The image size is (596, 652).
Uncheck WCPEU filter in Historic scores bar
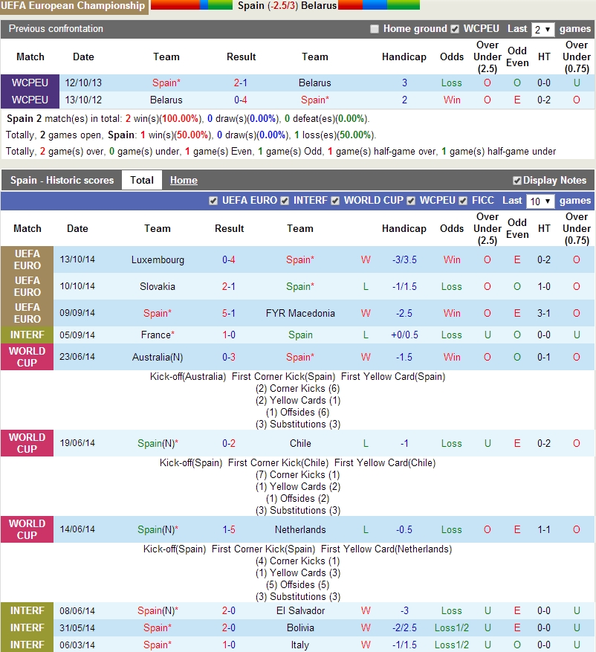pos(411,201)
